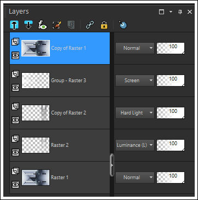Open the Layers panel menu arrow
This screenshot has height=200, width=198.
click(x=171, y=12)
